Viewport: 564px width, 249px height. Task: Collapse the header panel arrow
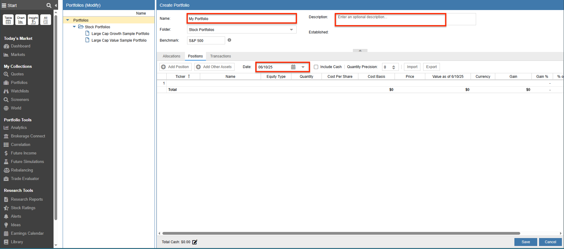pos(360,50)
